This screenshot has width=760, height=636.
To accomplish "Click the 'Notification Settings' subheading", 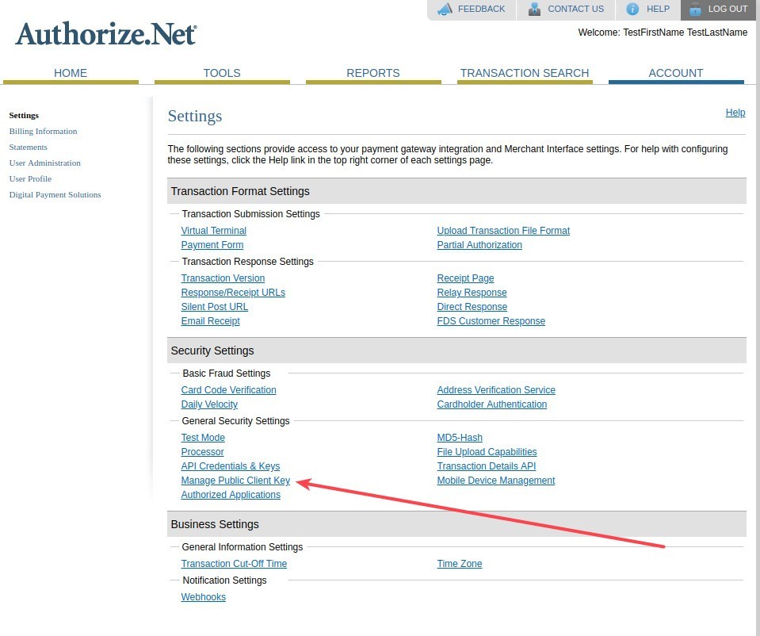I will pyautogui.click(x=224, y=580).
